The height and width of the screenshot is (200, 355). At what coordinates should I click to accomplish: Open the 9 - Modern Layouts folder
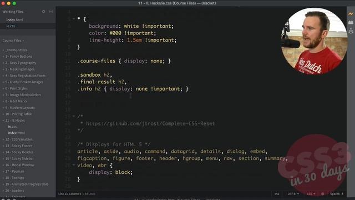pos(20,107)
